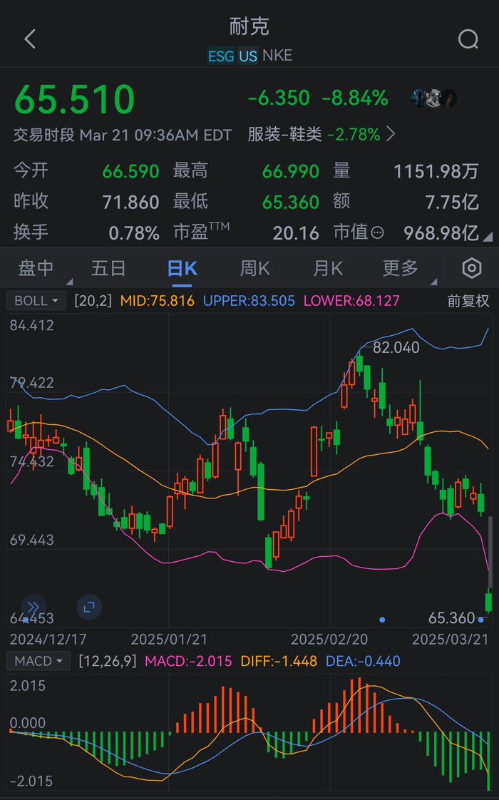Tap the MACD [12,26,9] parameters

pyautogui.click(x=108, y=661)
